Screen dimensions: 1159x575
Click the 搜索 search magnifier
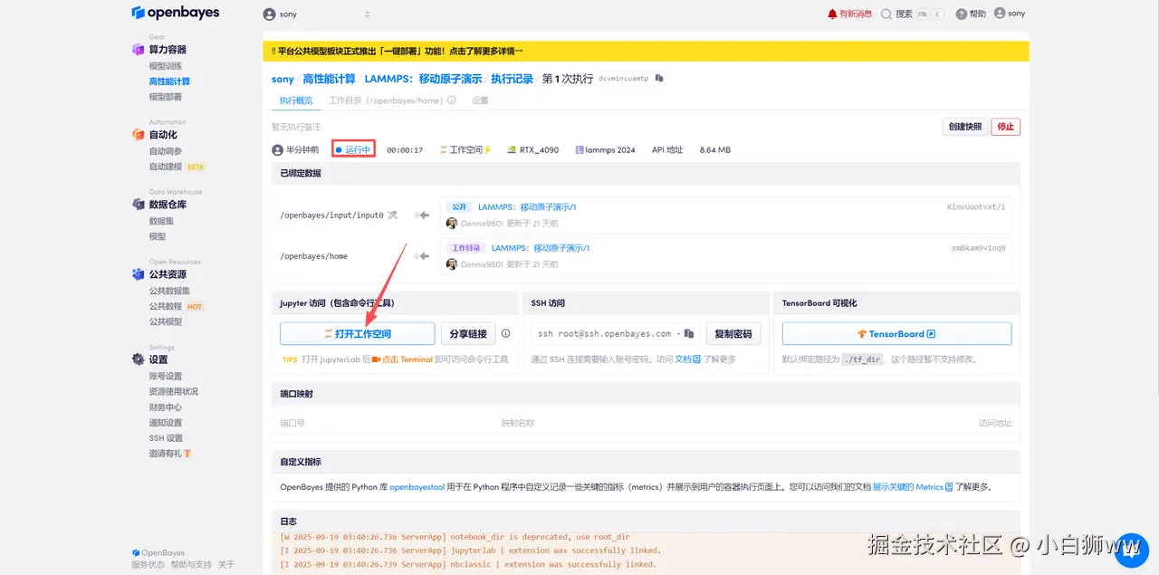(x=886, y=14)
